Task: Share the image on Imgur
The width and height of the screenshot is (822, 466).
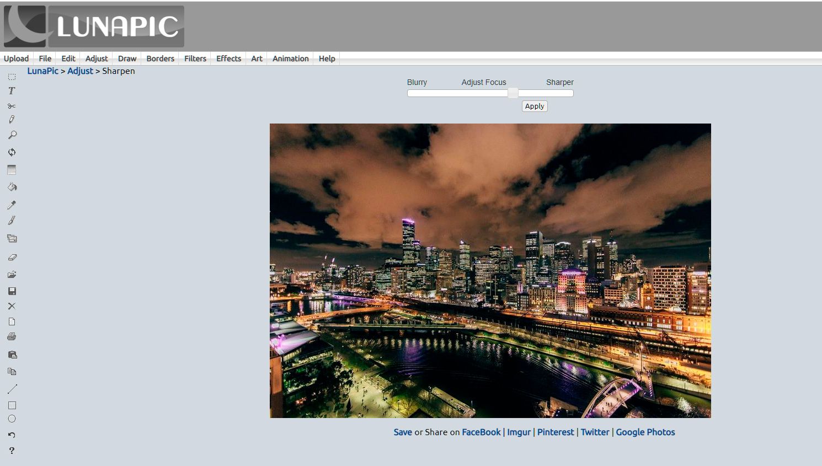Action: [519, 432]
